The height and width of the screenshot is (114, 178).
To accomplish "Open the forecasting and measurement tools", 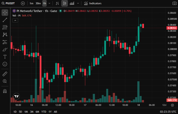I will tap(5, 42).
